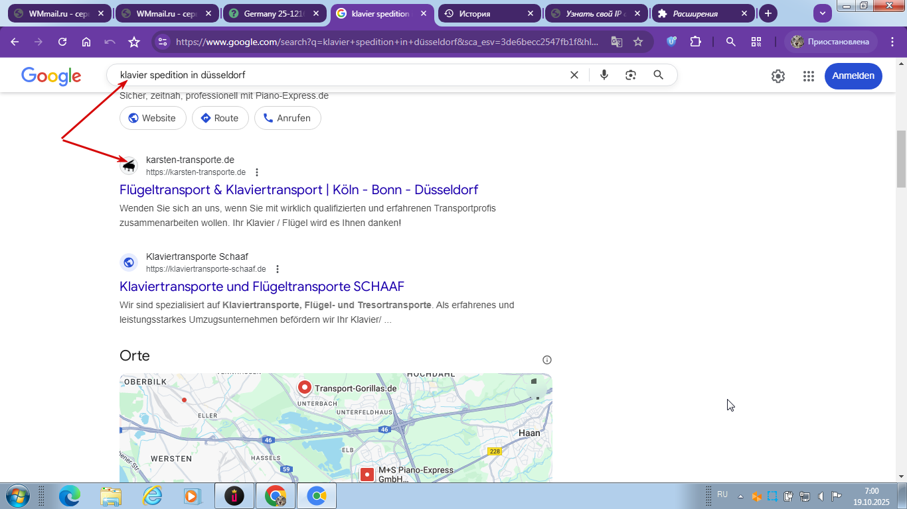Click the Anrufen call button
Screen dimensions: 907x509
pos(288,118)
